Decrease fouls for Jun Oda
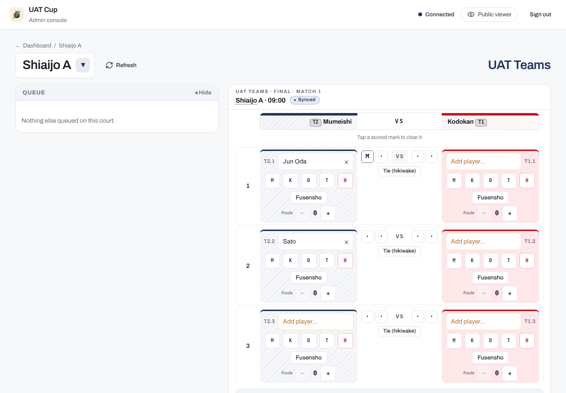This screenshot has height=393, width=566. click(x=302, y=213)
